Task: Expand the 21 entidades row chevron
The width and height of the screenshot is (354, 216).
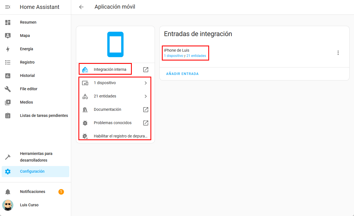Action: tap(145, 96)
